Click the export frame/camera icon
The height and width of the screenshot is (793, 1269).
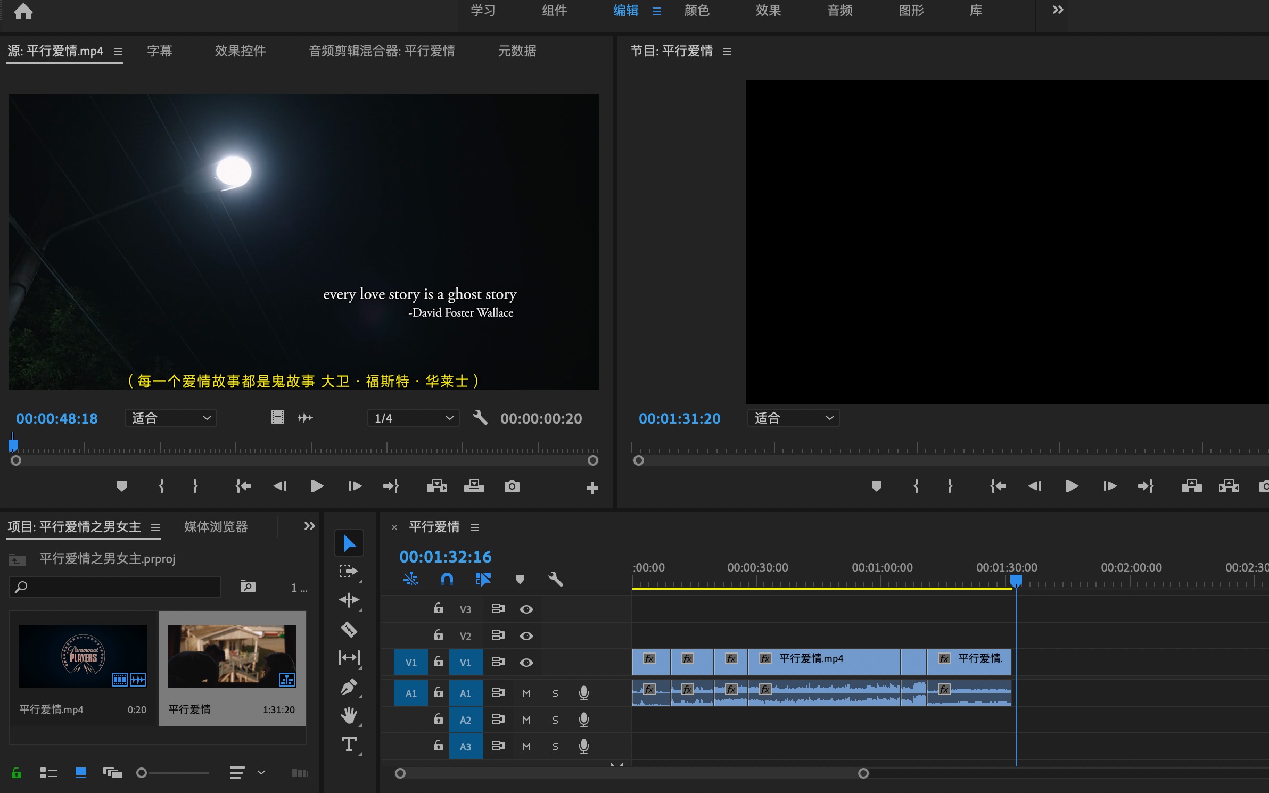[x=512, y=486]
